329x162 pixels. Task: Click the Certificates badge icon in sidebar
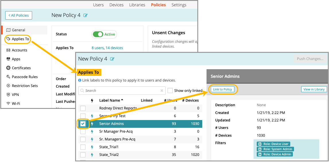8,68
